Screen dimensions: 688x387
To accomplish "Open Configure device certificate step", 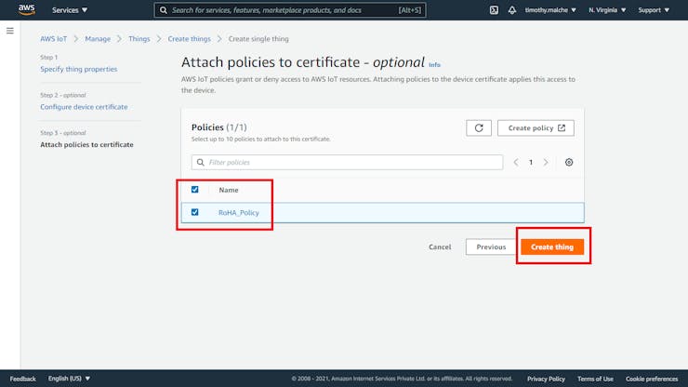I will (84, 107).
